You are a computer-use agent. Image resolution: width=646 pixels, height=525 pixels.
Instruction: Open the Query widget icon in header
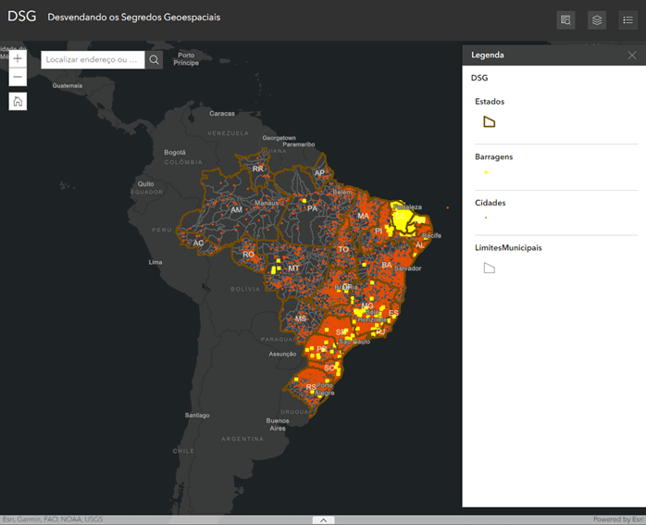point(565,19)
